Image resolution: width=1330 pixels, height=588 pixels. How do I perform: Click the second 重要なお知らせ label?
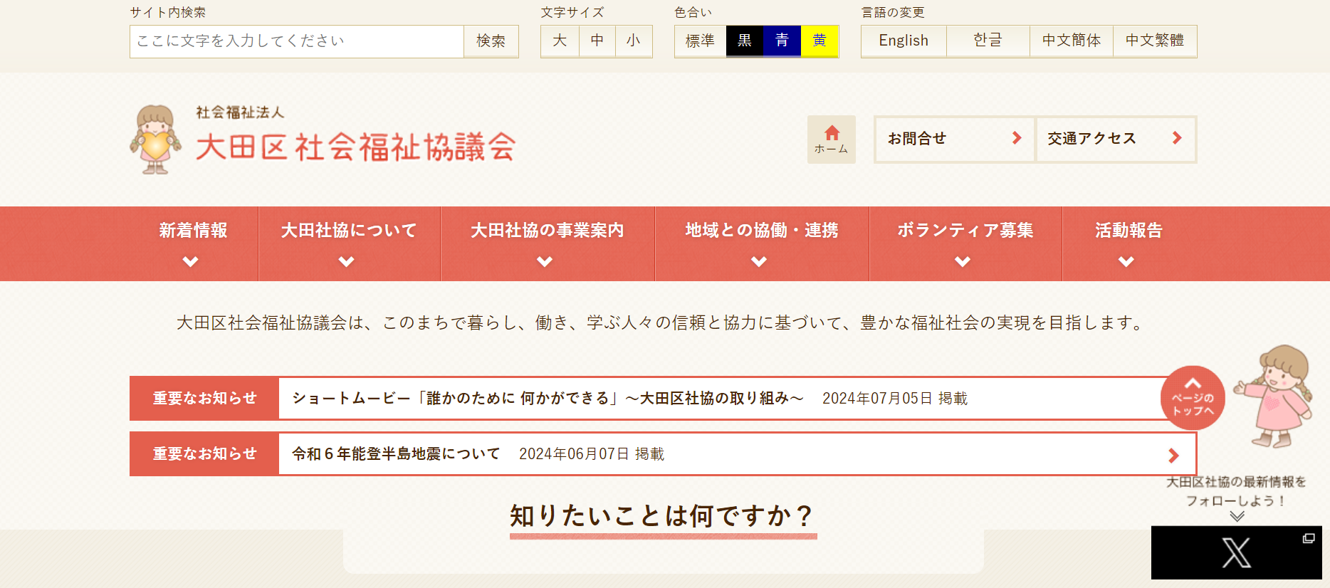tap(204, 453)
